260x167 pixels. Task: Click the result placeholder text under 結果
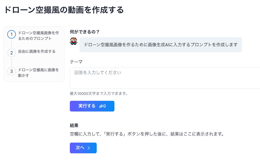[147, 134]
